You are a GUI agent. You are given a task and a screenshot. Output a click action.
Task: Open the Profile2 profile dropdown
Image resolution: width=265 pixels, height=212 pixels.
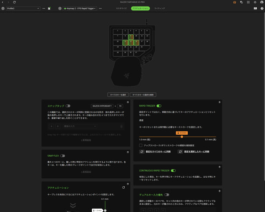pyautogui.click(x=23, y=8)
